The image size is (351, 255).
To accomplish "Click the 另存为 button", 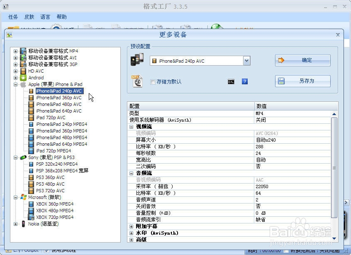I will click(302, 81).
